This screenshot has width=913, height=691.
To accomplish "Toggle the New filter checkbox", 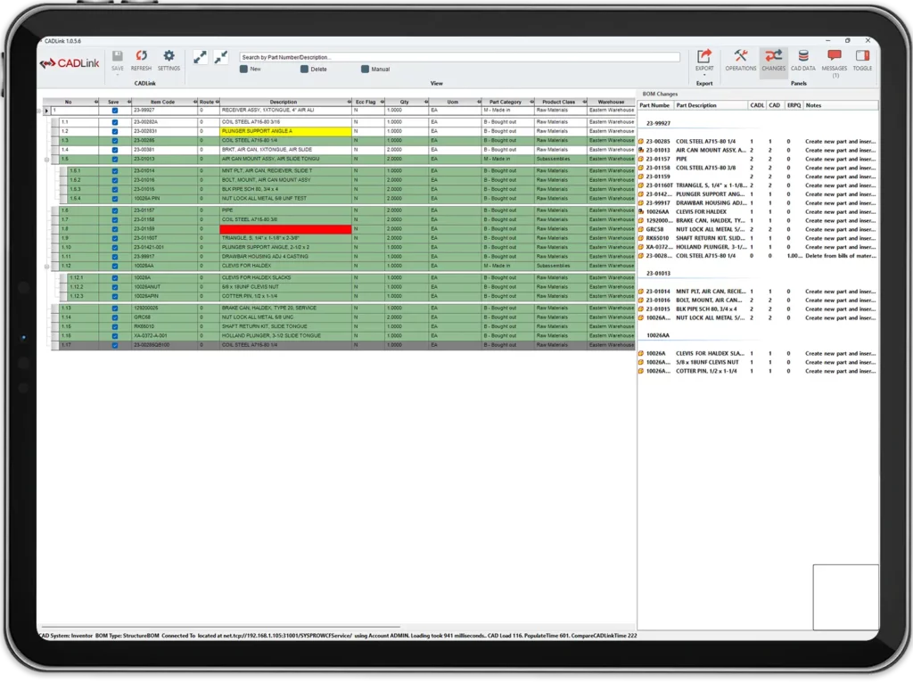I will [x=243, y=70].
